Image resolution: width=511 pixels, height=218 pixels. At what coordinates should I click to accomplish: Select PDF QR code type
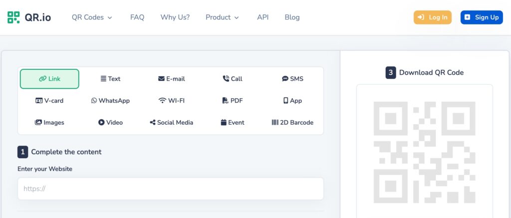click(x=233, y=101)
